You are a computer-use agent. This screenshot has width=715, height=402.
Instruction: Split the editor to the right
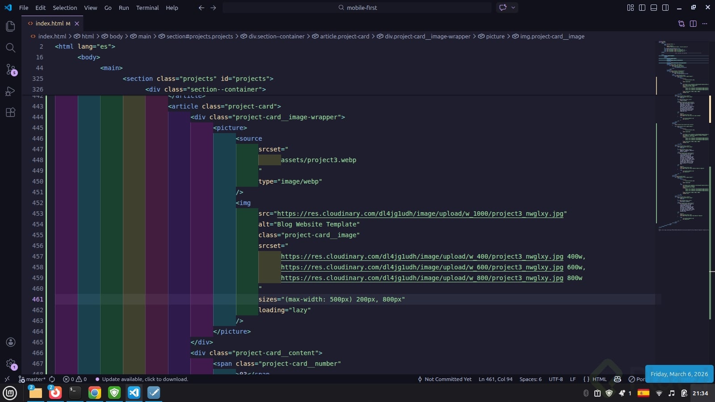[x=693, y=24]
